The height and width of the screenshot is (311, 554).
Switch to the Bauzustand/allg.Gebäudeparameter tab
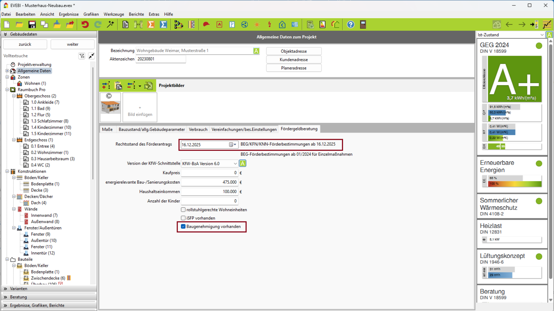(x=151, y=129)
